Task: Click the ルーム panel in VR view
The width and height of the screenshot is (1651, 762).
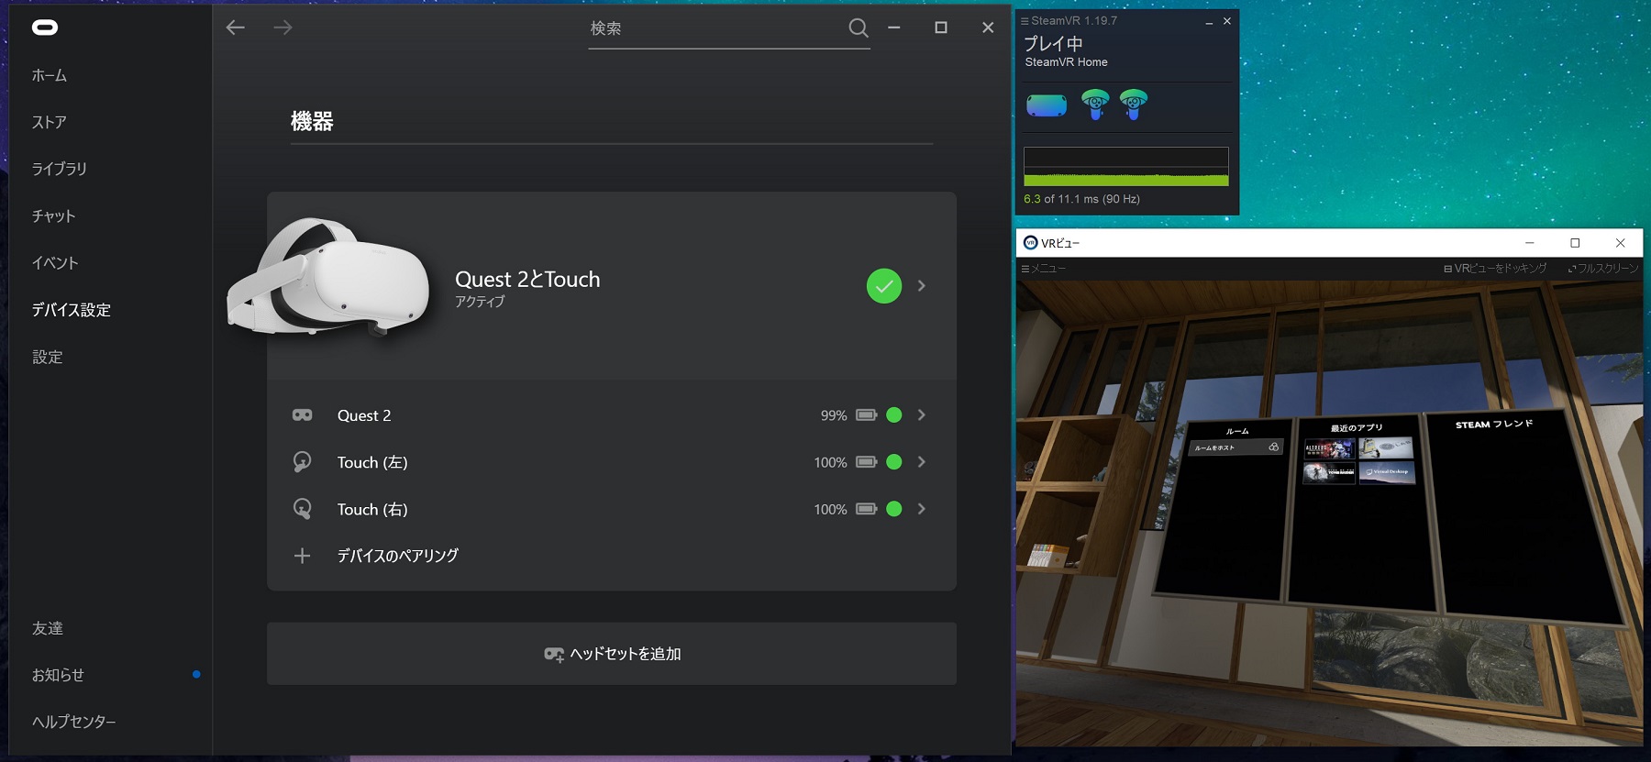Action: tap(1225, 510)
